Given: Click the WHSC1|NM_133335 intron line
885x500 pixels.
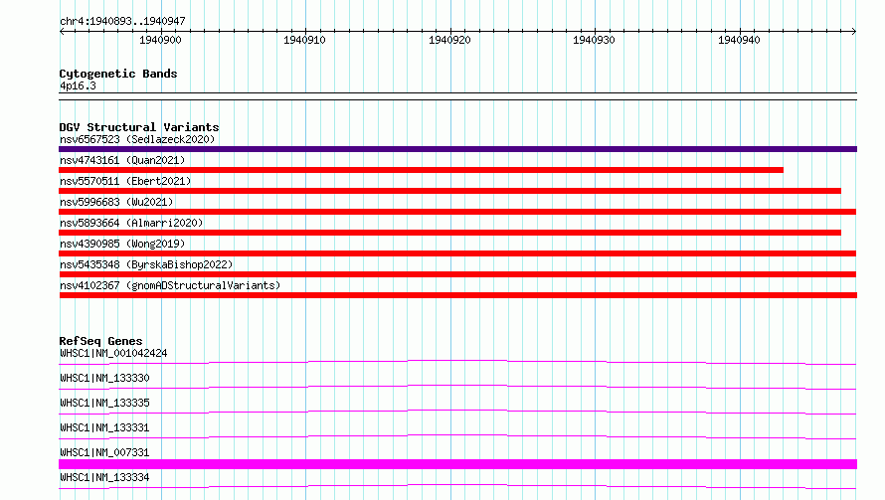Looking at the screenshot, I should pos(457,412).
